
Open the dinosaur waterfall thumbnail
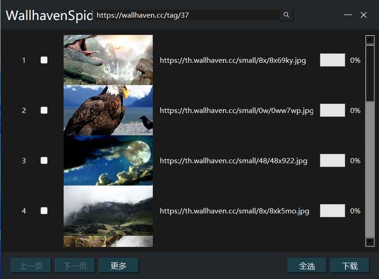click(108, 60)
